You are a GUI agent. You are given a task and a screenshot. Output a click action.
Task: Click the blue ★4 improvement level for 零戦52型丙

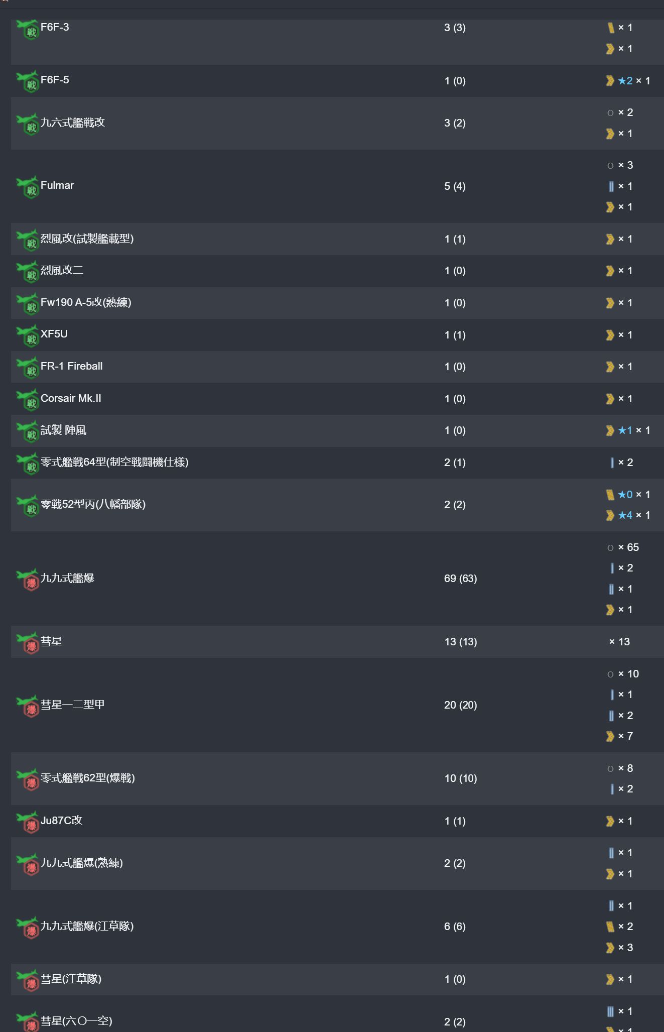click(625, 515)
